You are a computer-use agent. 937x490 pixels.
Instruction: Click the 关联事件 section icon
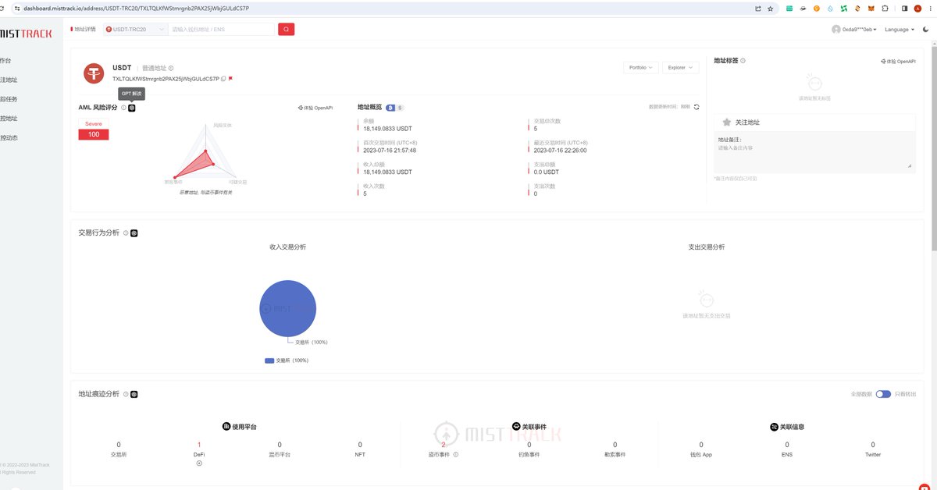click(x=515, y=427)
